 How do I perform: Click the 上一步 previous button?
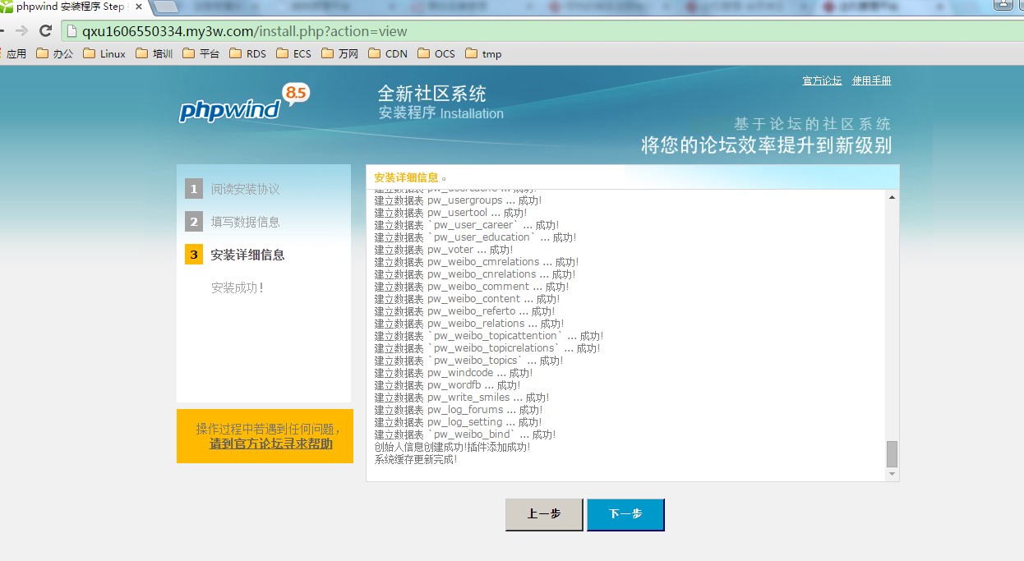(544, 514)
